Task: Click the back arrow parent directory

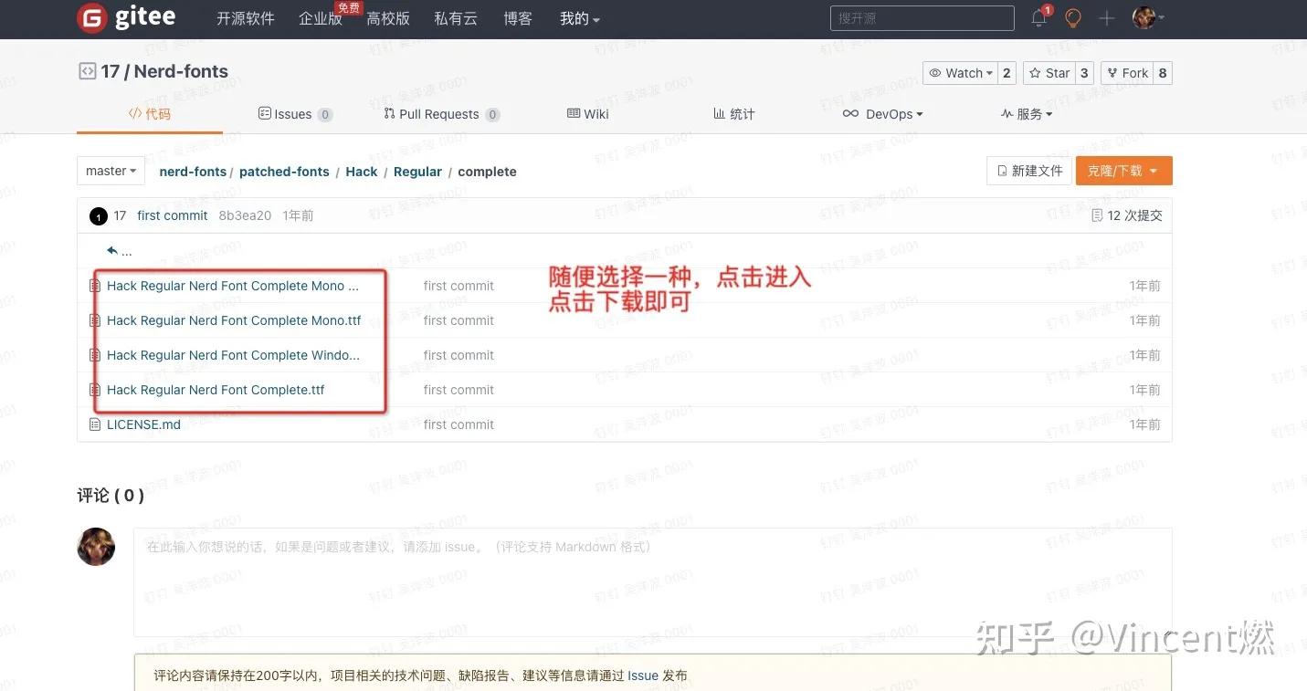Action: coord(112,251)
